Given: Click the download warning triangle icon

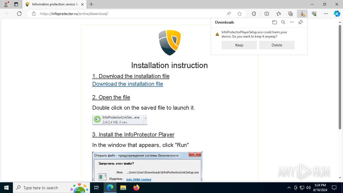Looking at the screenshot, I should click(x=217, y=34).
